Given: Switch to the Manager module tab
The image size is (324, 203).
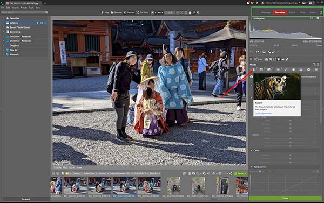Looking at the screenshot, I should 266,12.
